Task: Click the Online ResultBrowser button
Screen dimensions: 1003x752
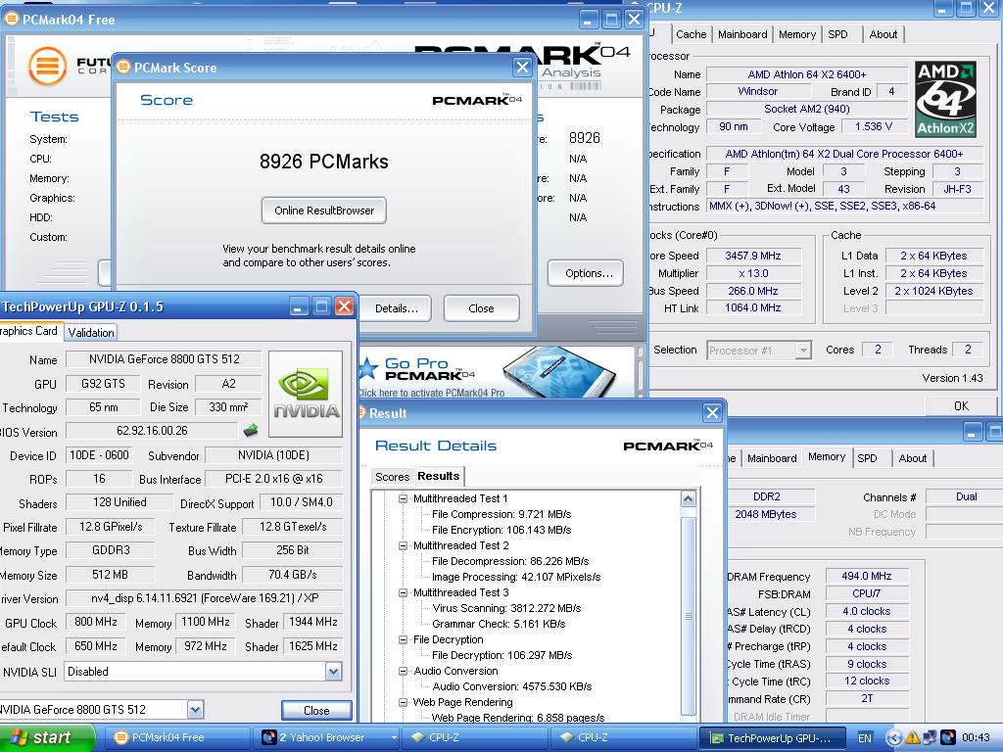Action: (x=323, y=211)
